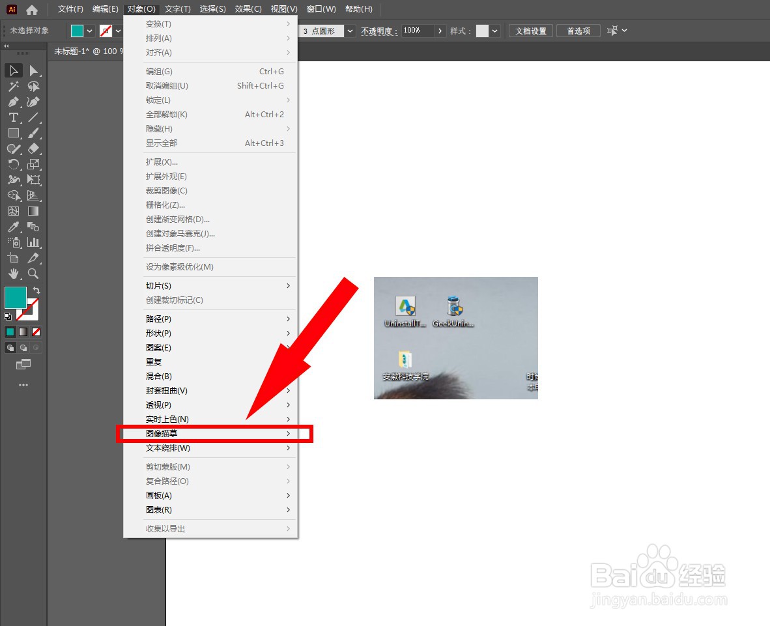Enable Draw Normal mode
This screenshot has height=626, width=770.
pyautogui.click(x=10, y=348)
